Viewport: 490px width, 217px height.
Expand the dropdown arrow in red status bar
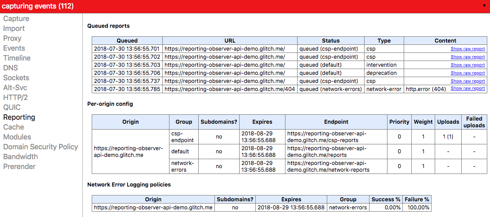tap(483, 6)
